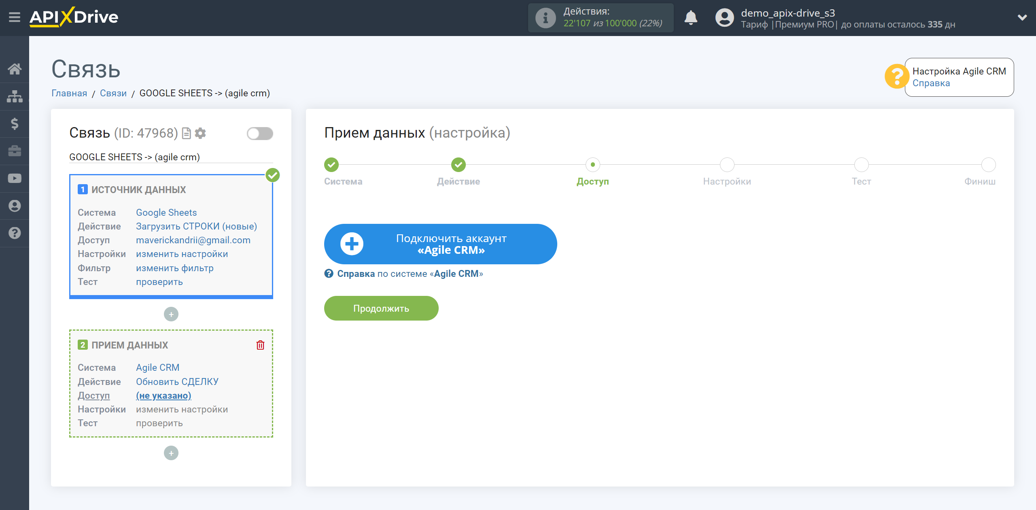The width and height of the screenshot is (1036, 510).
Task: Open the actions info icon
Action: pyautogui.click(x=545, y=18)
